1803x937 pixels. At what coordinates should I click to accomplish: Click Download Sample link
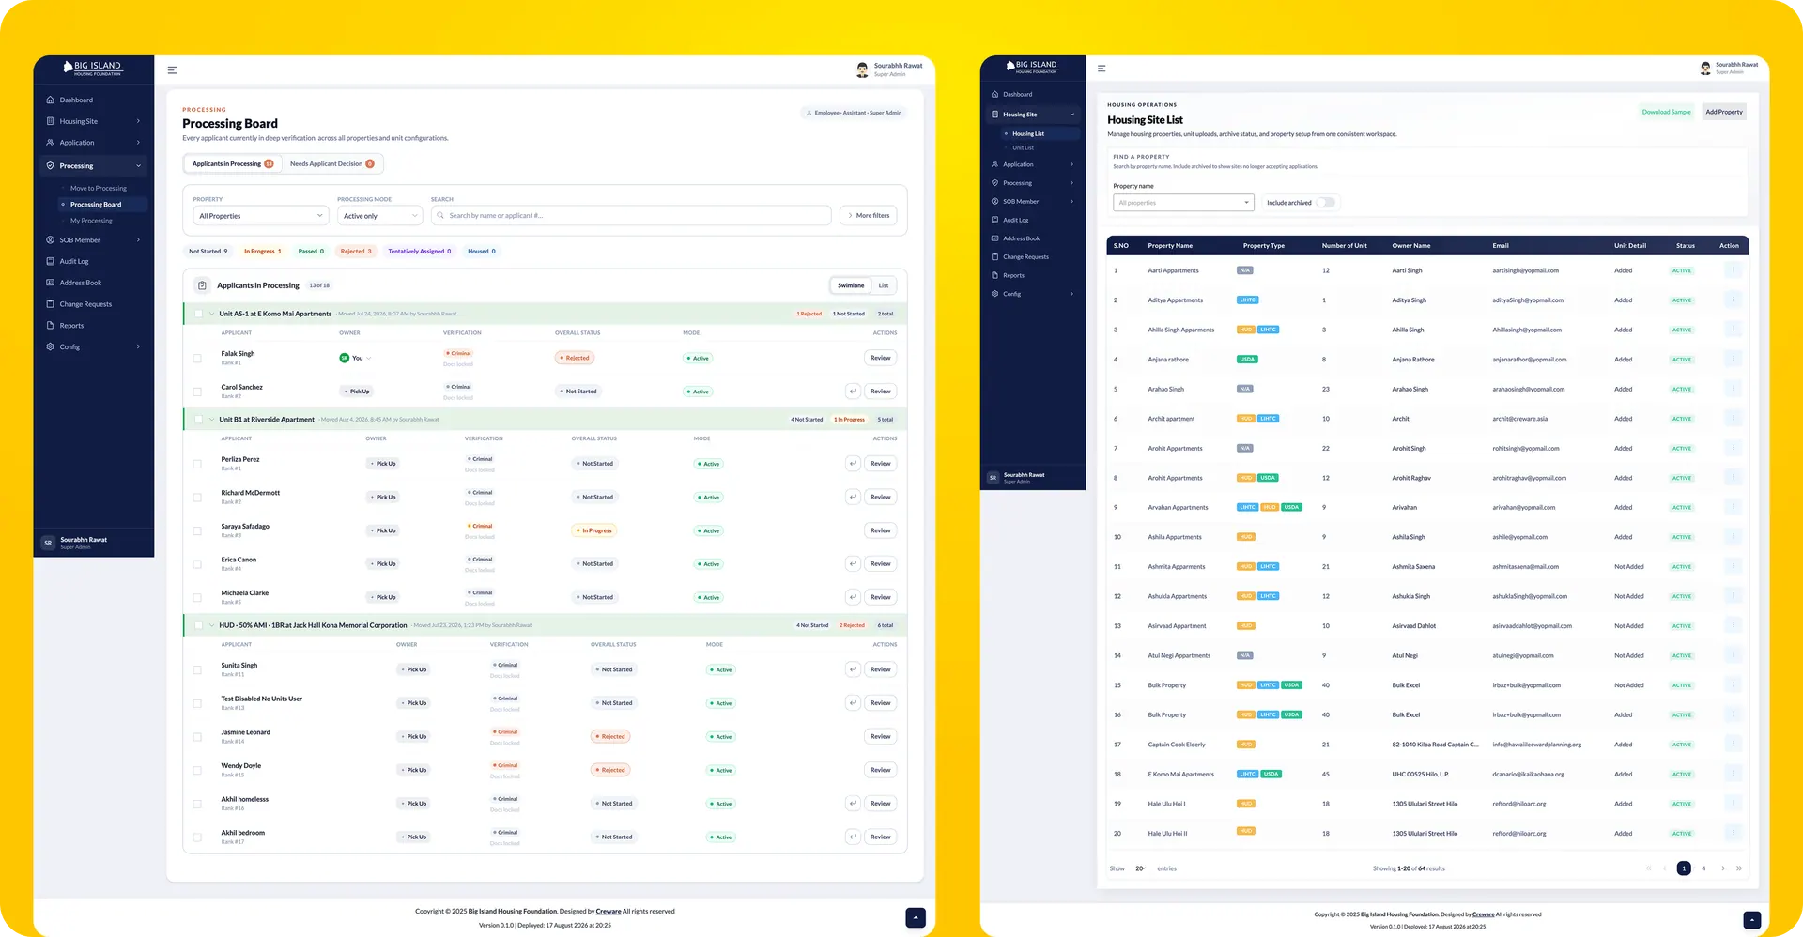[x=1666, y=112]
